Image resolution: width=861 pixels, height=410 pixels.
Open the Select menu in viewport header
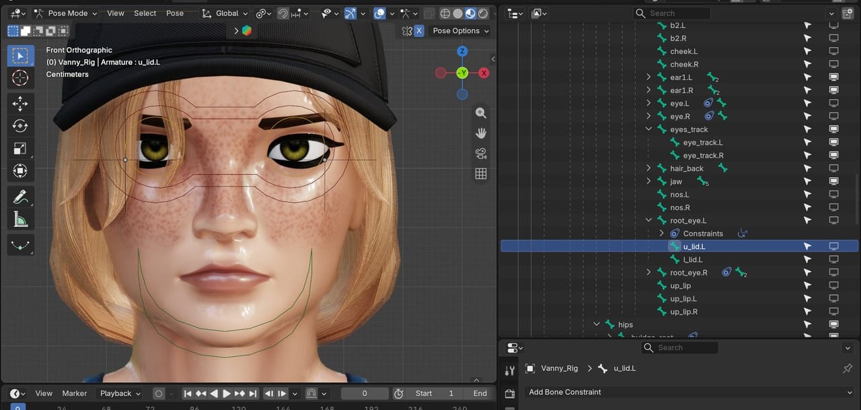[145, 13]
